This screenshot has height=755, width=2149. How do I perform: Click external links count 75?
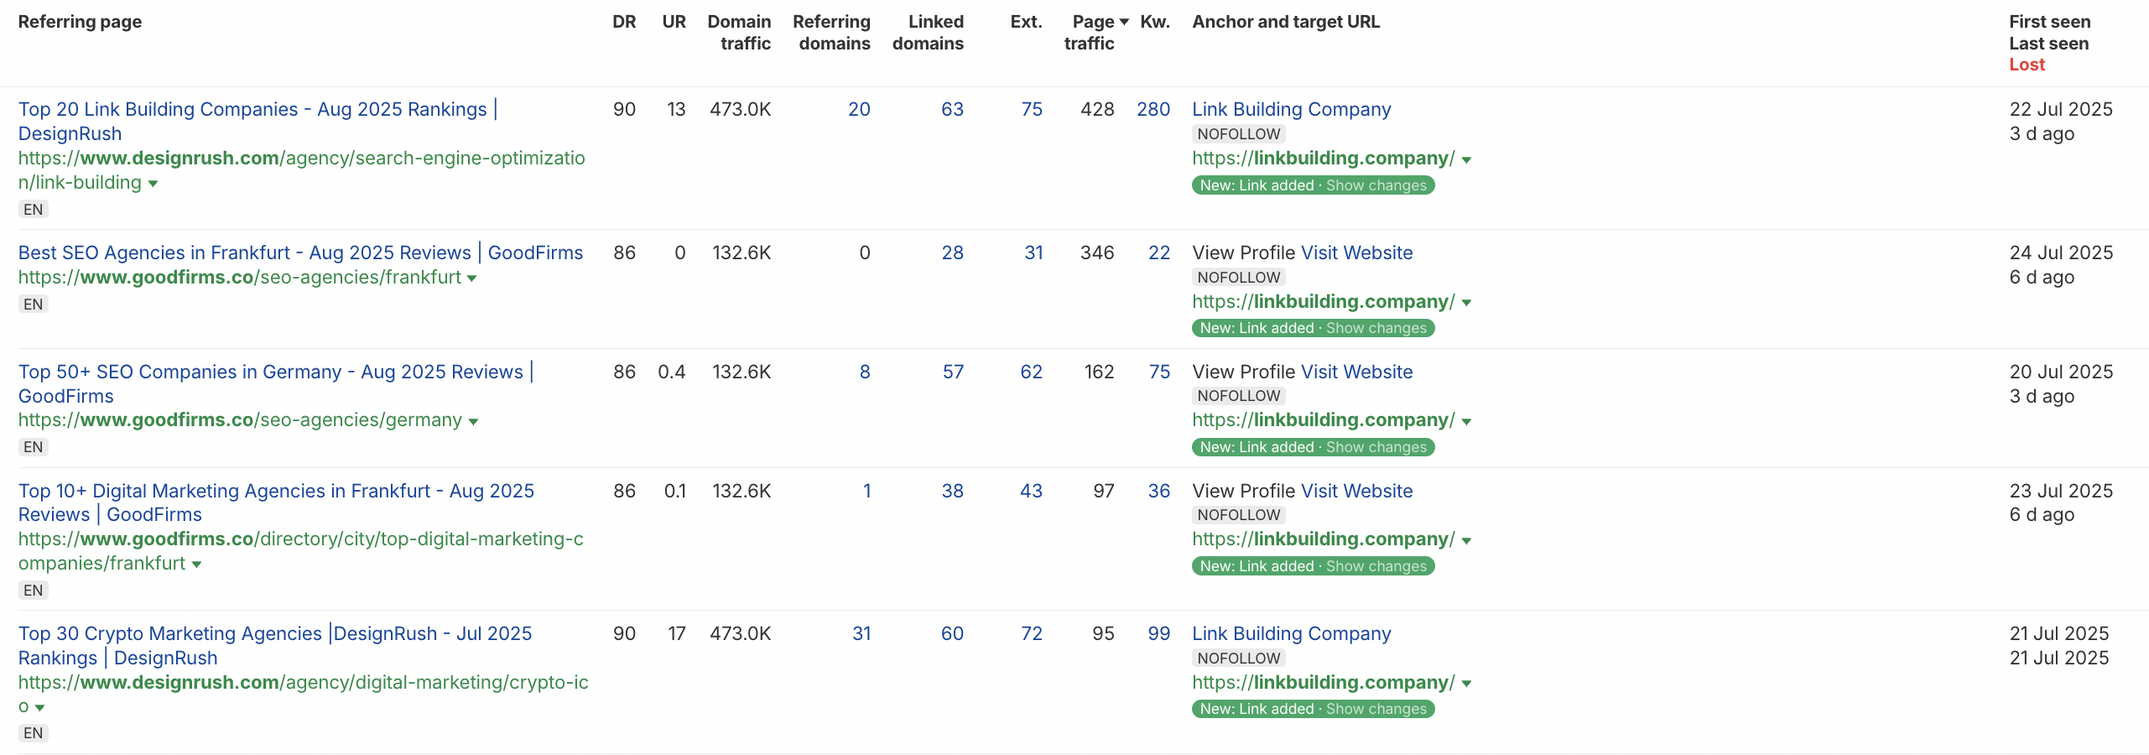tap(1032, 110)
